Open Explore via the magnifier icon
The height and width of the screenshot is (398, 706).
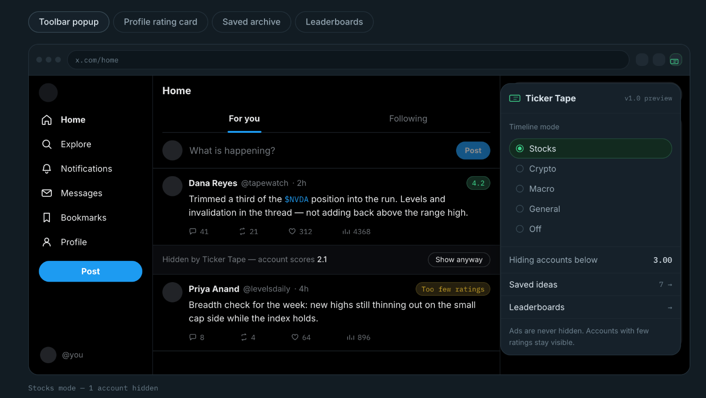pyautogui.click(x=47, y=144)
